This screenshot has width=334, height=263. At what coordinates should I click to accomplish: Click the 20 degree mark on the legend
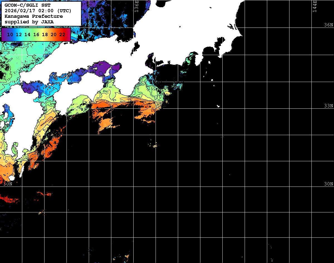coord(54,34)
